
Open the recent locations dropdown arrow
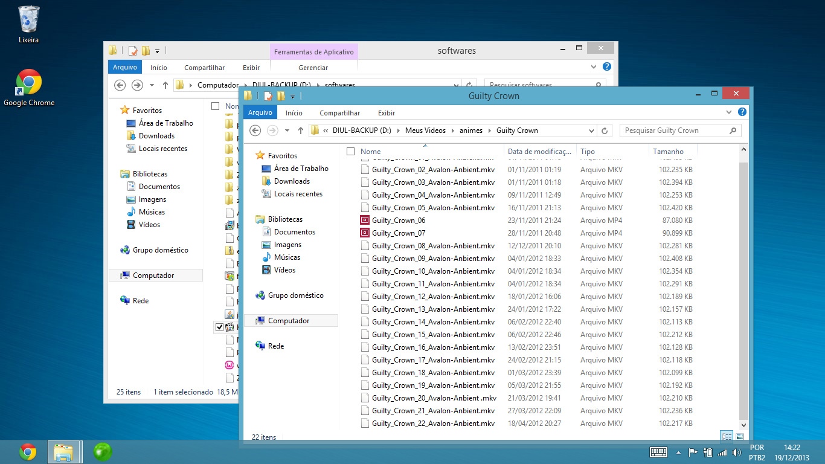pyautogui.click(x=287, y=130)
